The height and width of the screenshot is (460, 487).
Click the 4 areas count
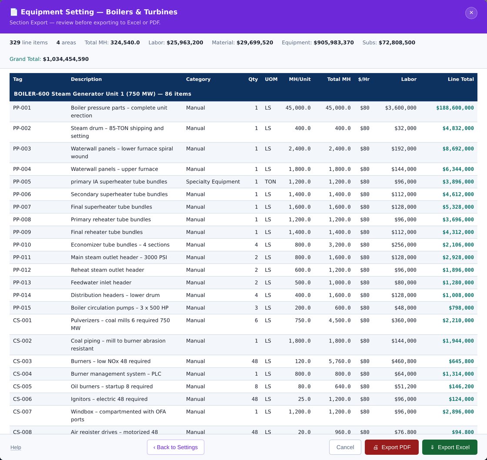(x=66, y=43)
